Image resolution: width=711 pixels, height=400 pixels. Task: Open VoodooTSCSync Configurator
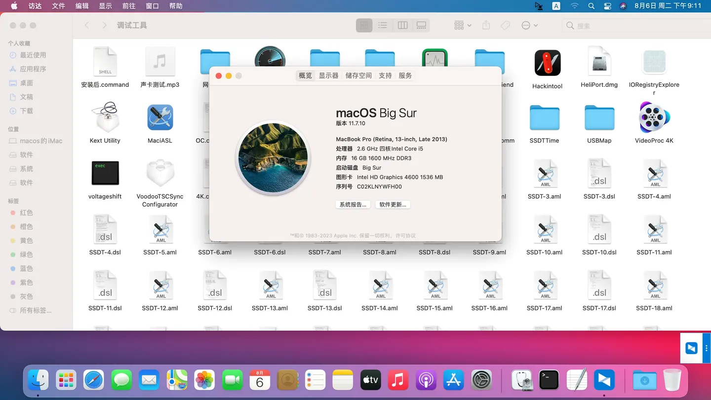[x=160, y=173]
